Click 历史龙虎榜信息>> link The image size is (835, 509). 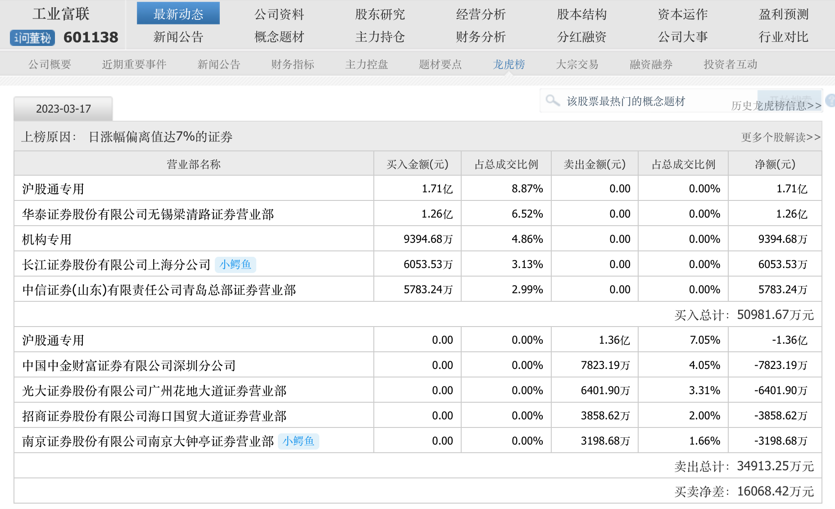point(776,106)
